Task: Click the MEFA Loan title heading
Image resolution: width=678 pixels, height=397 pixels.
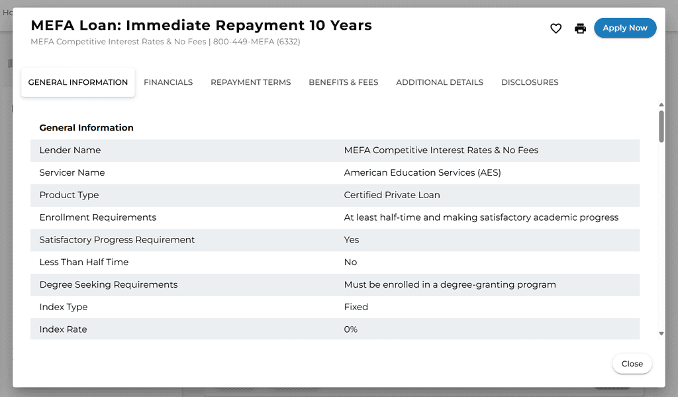Action: 201,25
